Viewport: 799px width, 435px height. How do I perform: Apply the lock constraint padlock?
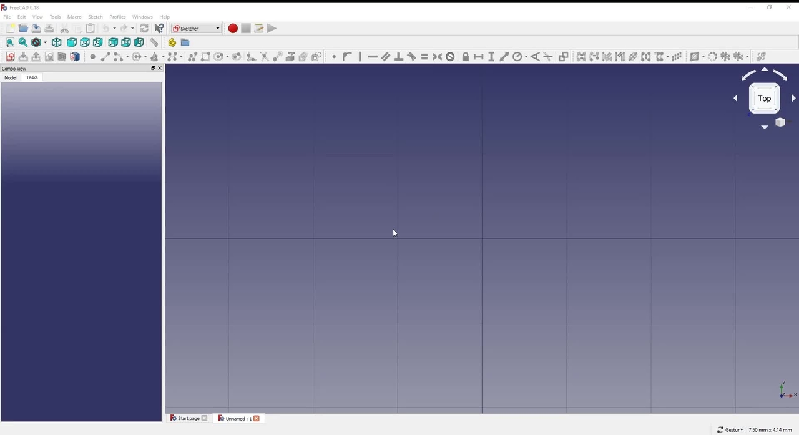pos(466,57)
